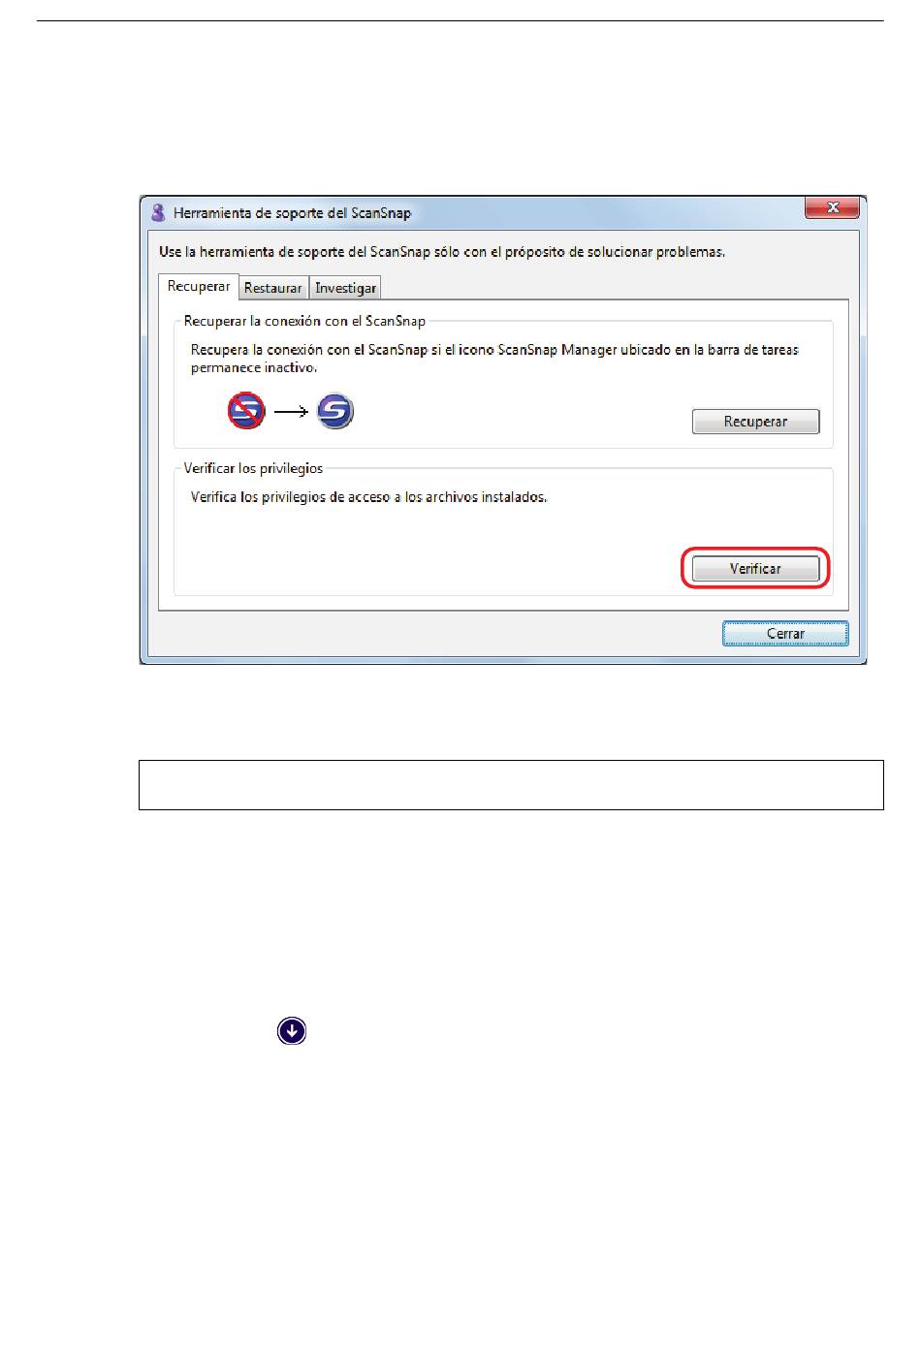Switch to the Restaurar tab

(x=273, y=288)
